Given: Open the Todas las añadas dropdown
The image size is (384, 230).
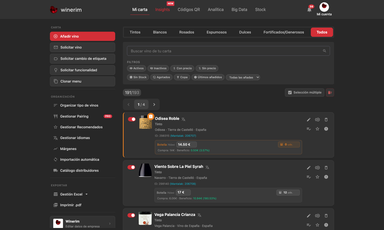Looking at the screenshot, I should tap(243, 77).
